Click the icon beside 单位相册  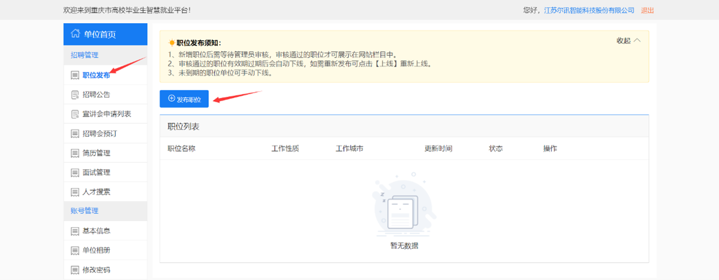tap(74, 251)
